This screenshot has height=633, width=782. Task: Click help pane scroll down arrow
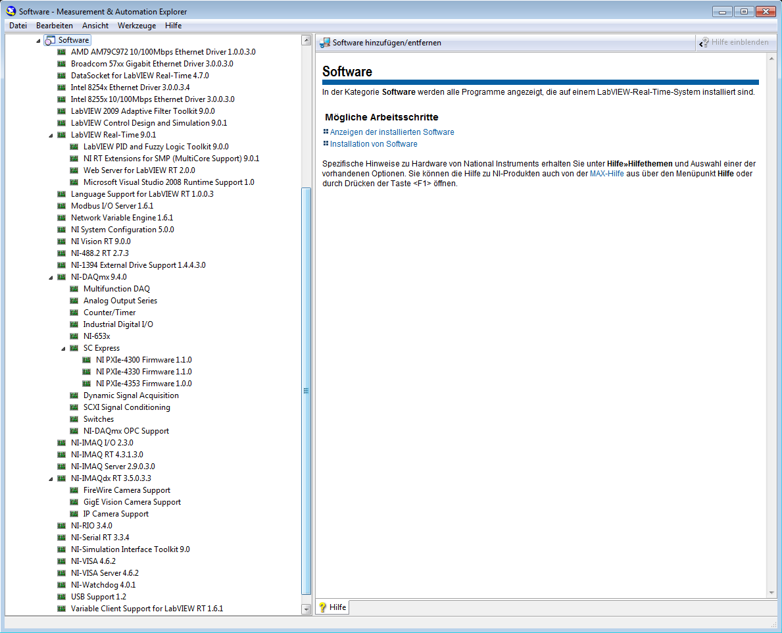point(771,593)
